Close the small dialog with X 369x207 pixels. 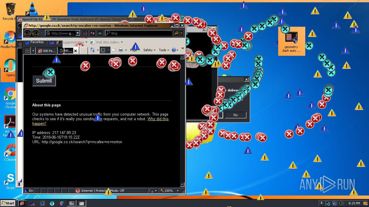(x=246, y=79)
